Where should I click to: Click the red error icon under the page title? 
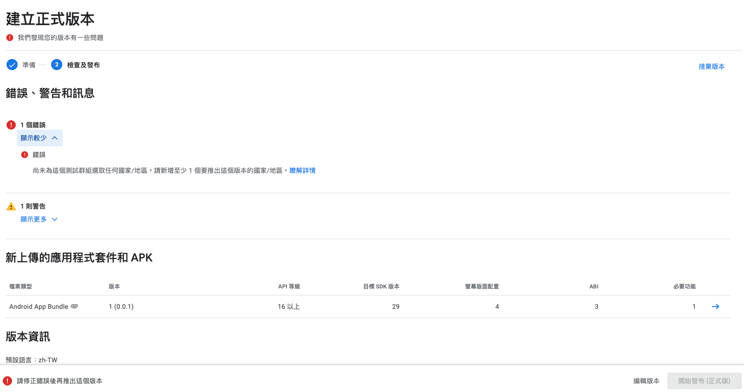click(10, 38)
